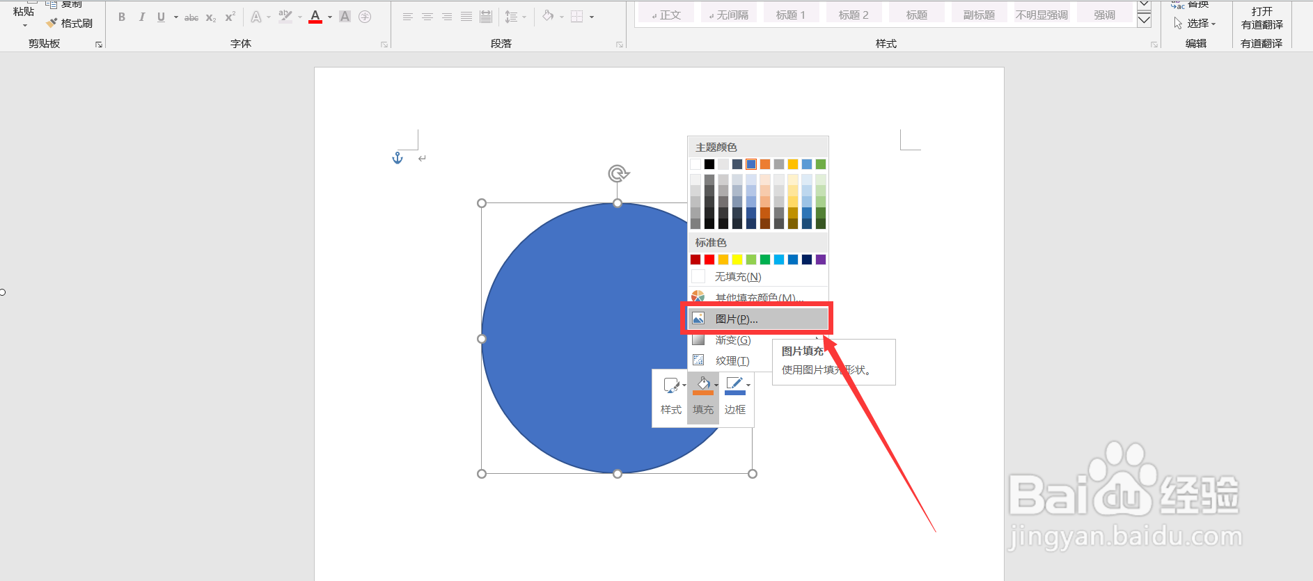Viewport: 1313px width, 581px height.
Task: Expand the underline style dropdown arrow
Action: (x=176, y=17)
